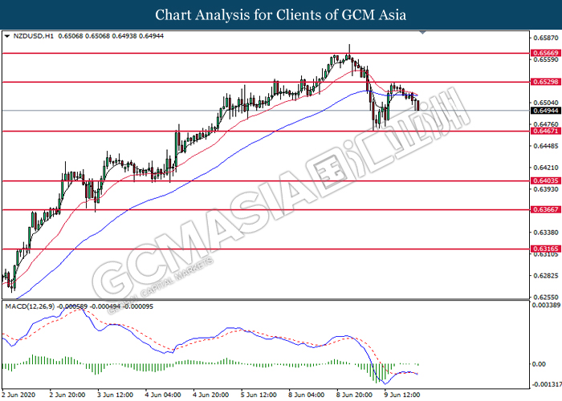Select the 0.65298 red price label
This screenshot has width=562, height=401.
pyautogui.click(x=546, y=82)
